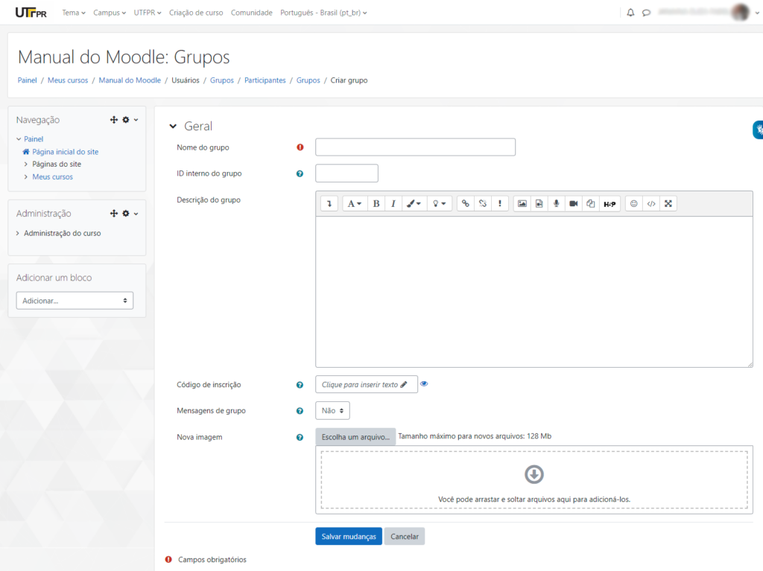Screen dimensions: 763x571
Task: Open help for Nova imagem
Action: click(x=300, y=437)
